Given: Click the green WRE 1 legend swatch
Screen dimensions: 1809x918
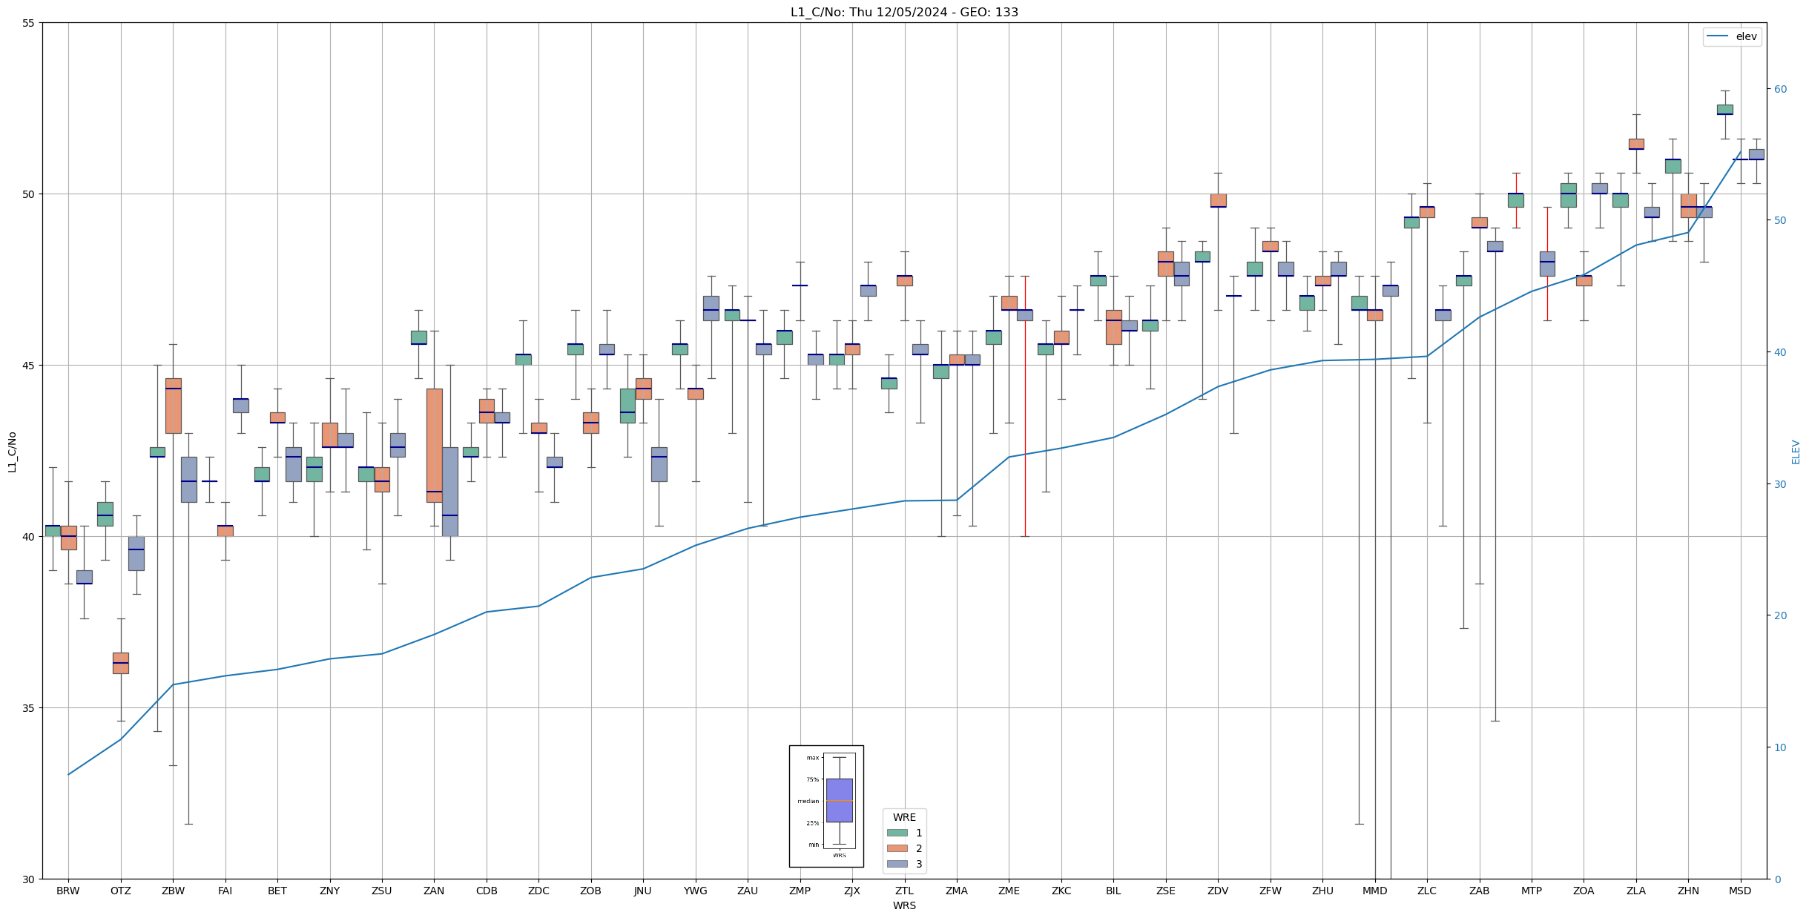Looking at the screenshot, I should coord(897,833).
